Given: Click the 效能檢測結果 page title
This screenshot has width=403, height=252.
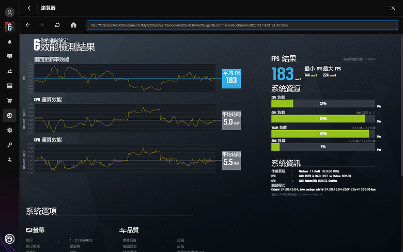Looking at the screenshot, I should (x=68, y=47).
